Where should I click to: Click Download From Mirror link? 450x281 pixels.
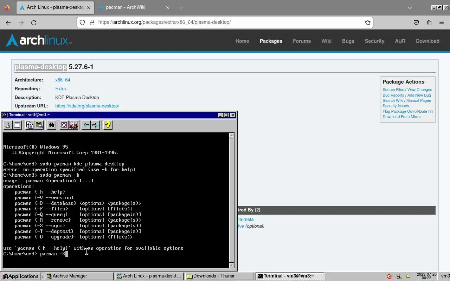tap(401, 117)
